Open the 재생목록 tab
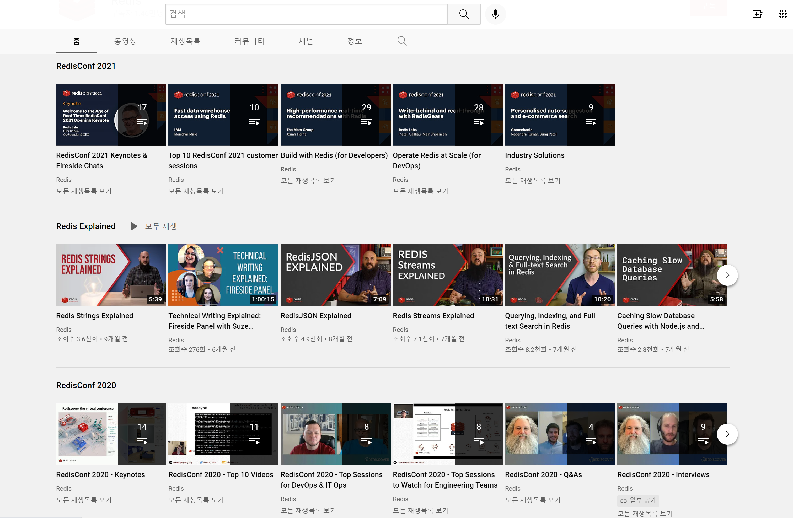 click(185, 41)
